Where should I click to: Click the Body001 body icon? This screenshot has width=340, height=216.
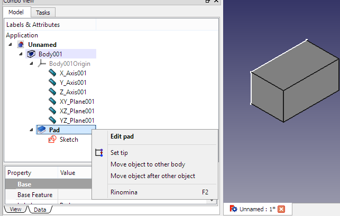click(x=31, y=54)
